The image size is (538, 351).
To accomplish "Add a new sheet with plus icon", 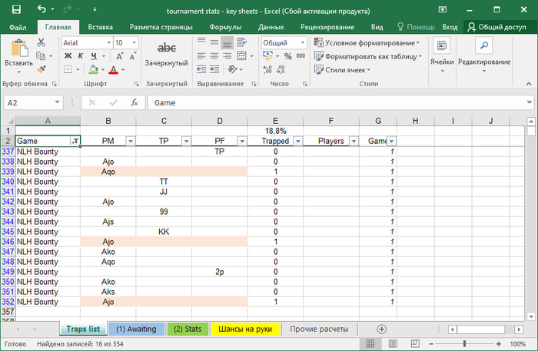I will 381,329.
